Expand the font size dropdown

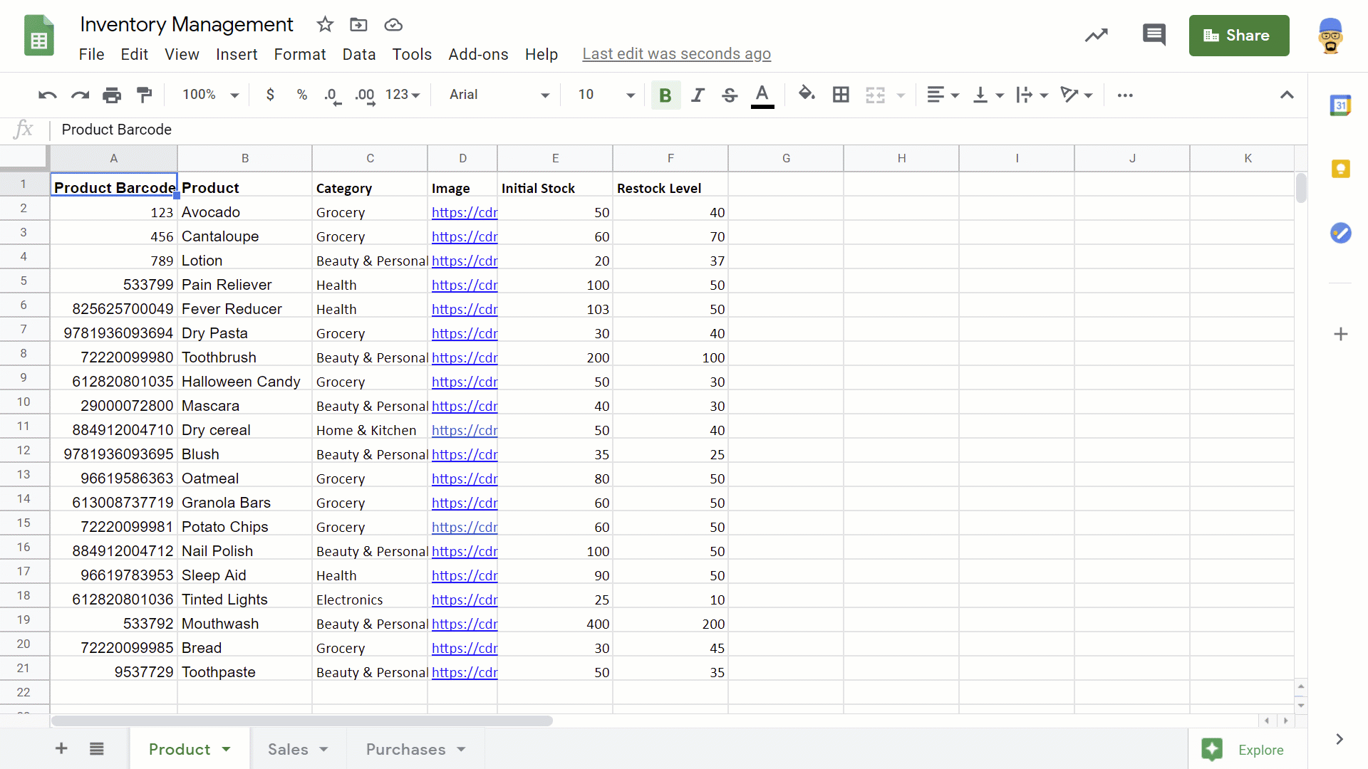click(630, 95)
